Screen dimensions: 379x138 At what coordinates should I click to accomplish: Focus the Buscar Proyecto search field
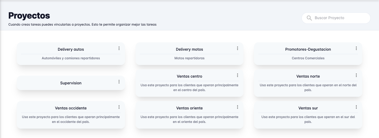pos(340,18)
